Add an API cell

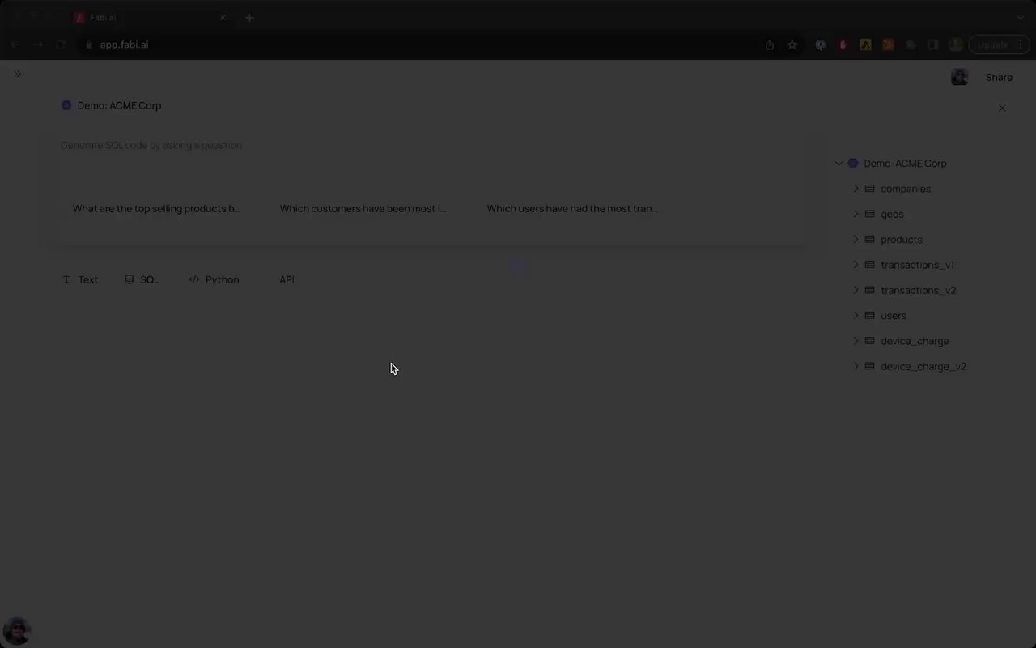point(287,279)
